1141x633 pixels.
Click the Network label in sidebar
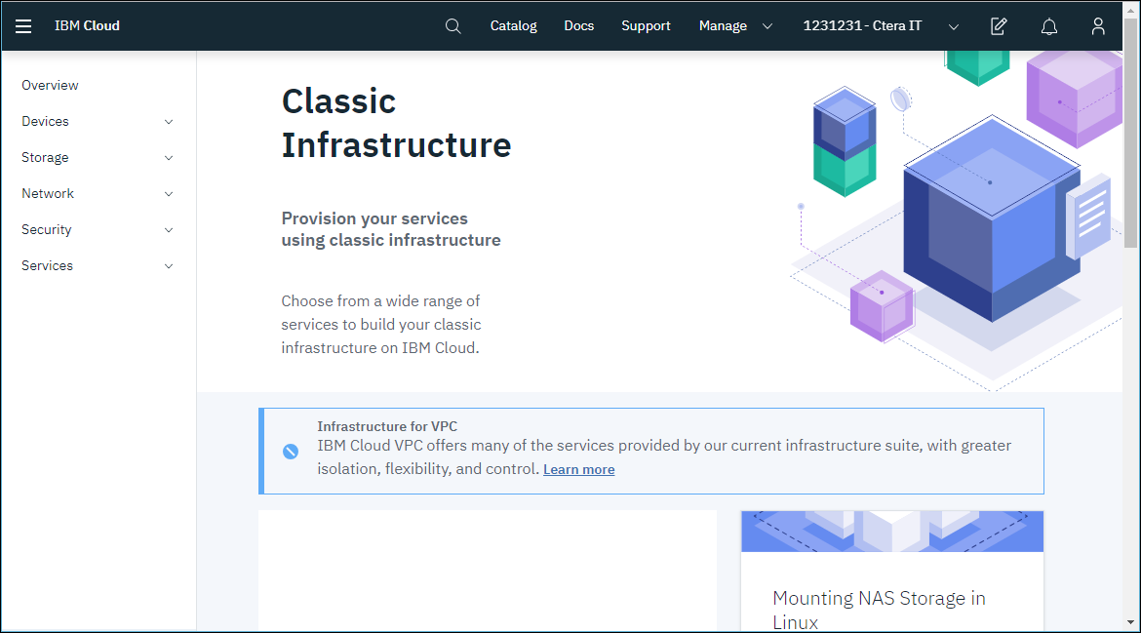pyautogui.click(x=48, y=193)
